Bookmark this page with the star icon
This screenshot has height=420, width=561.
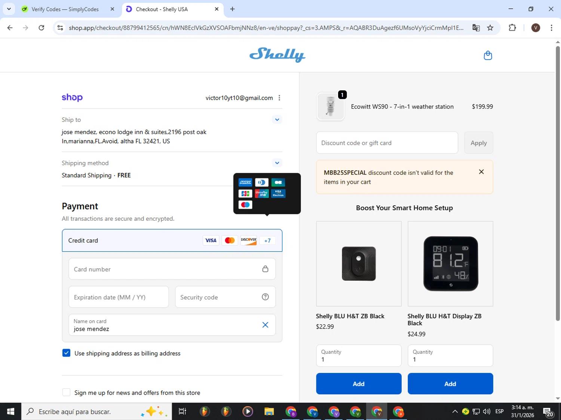[490, 28]
